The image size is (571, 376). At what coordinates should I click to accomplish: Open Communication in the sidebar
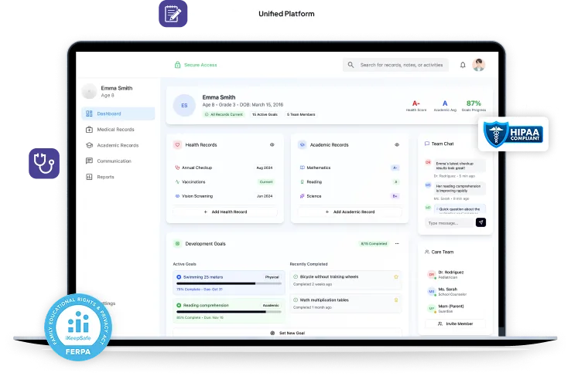(x=113, y=161)
